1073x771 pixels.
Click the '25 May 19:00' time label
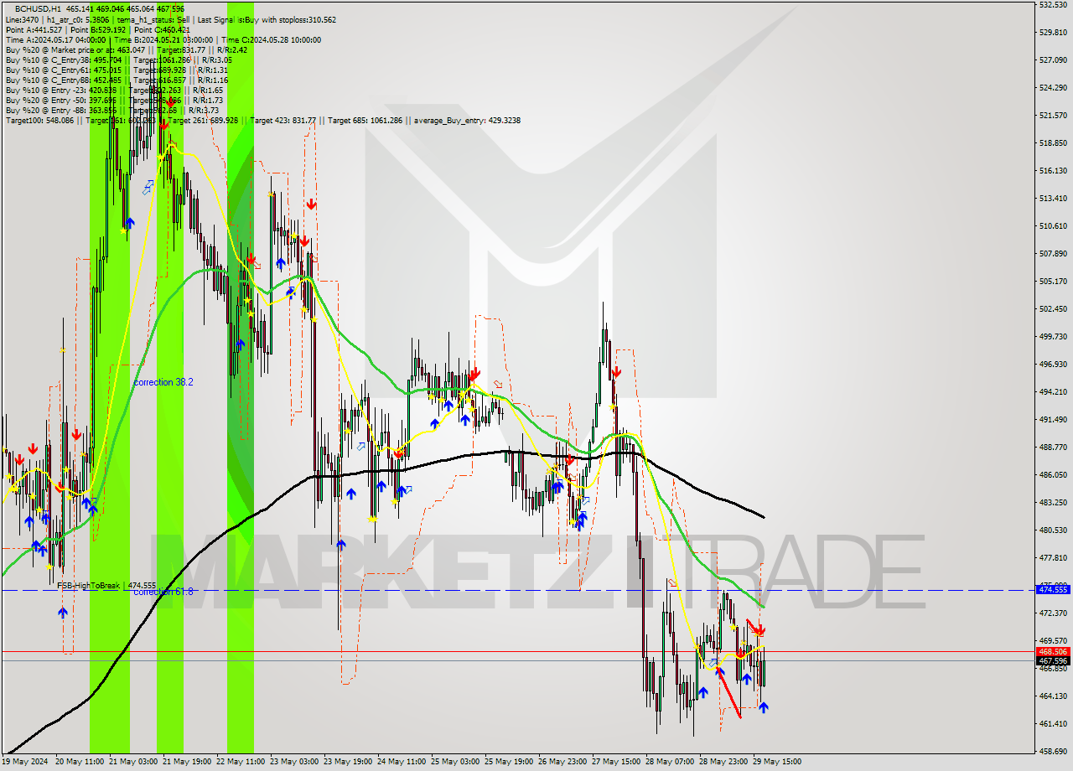pos(509,762)
